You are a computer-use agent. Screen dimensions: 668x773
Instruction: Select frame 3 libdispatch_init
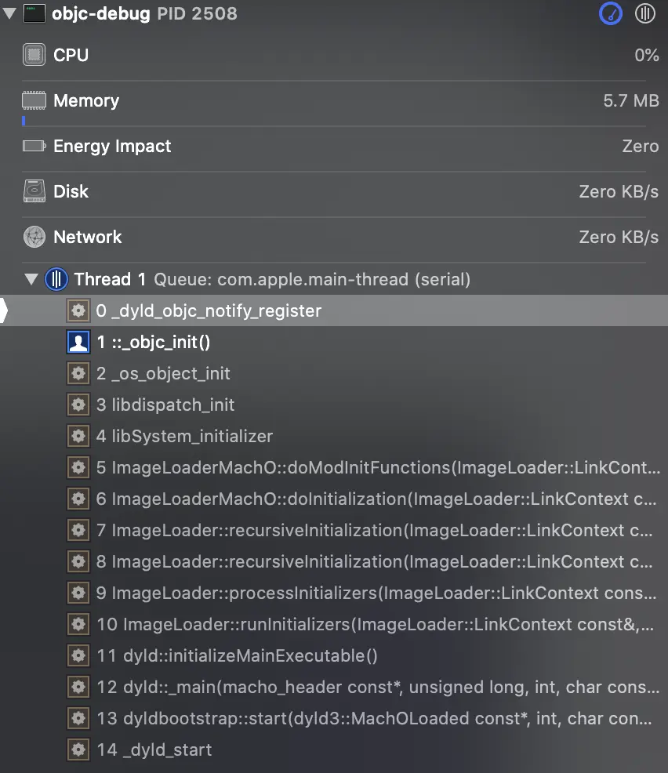point(165,405)
